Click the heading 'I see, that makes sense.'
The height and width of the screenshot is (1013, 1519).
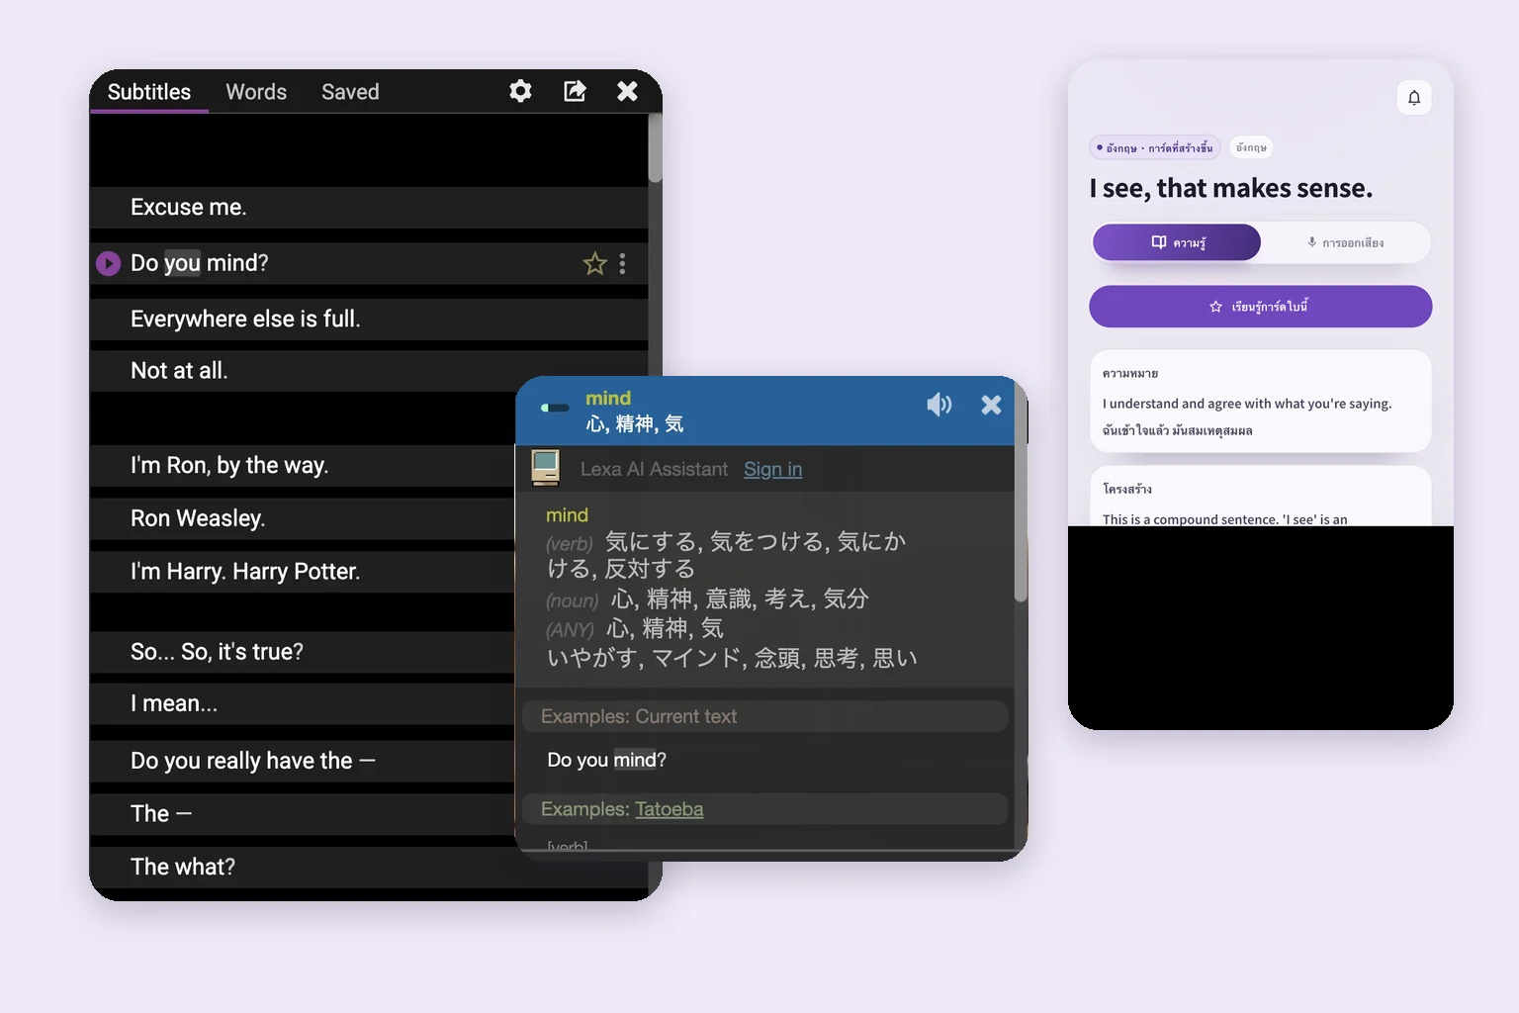[1231, 188]
